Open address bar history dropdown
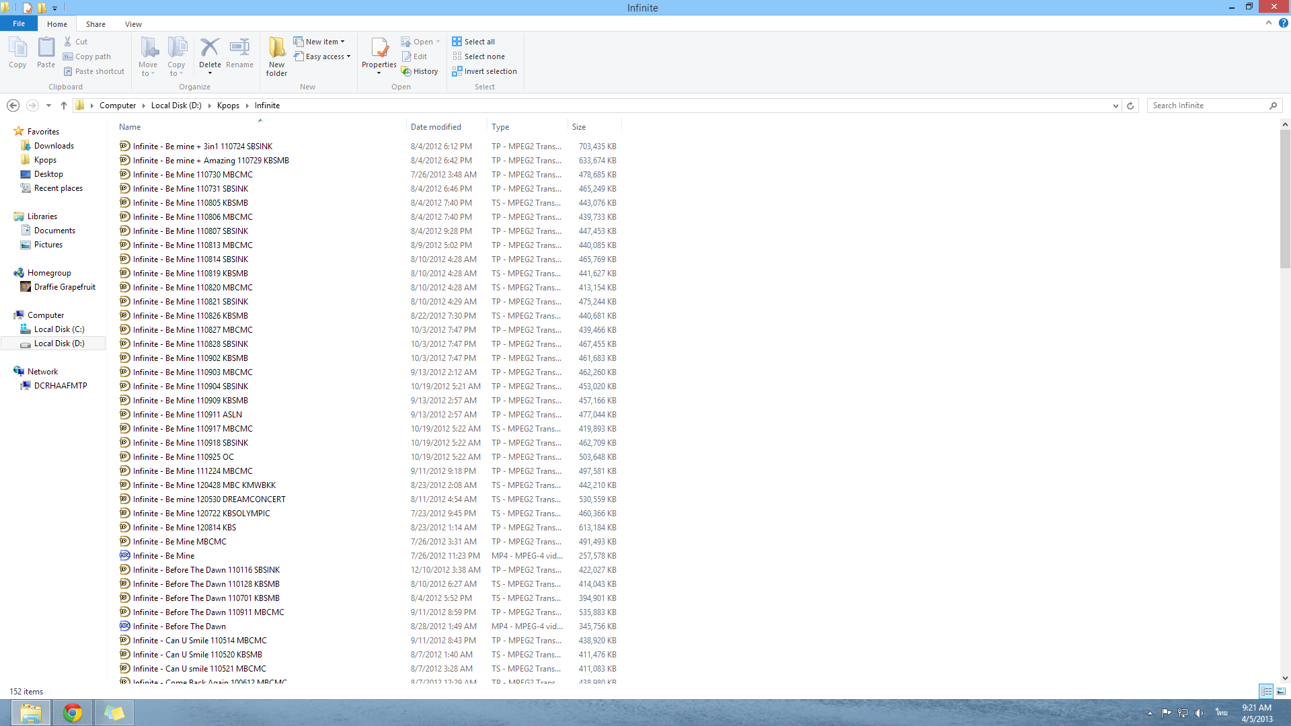The image size is (1291, 726). coord(1116,106)
